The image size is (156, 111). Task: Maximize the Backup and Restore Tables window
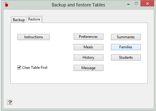click(x=136, y=4)
